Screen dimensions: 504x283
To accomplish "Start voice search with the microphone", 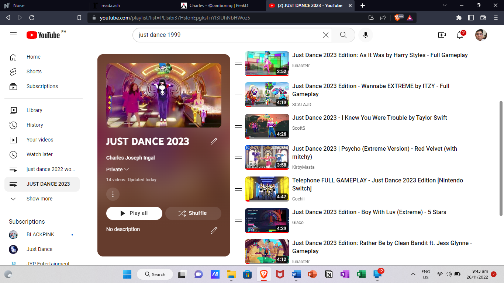I will (x=366, y=35).
